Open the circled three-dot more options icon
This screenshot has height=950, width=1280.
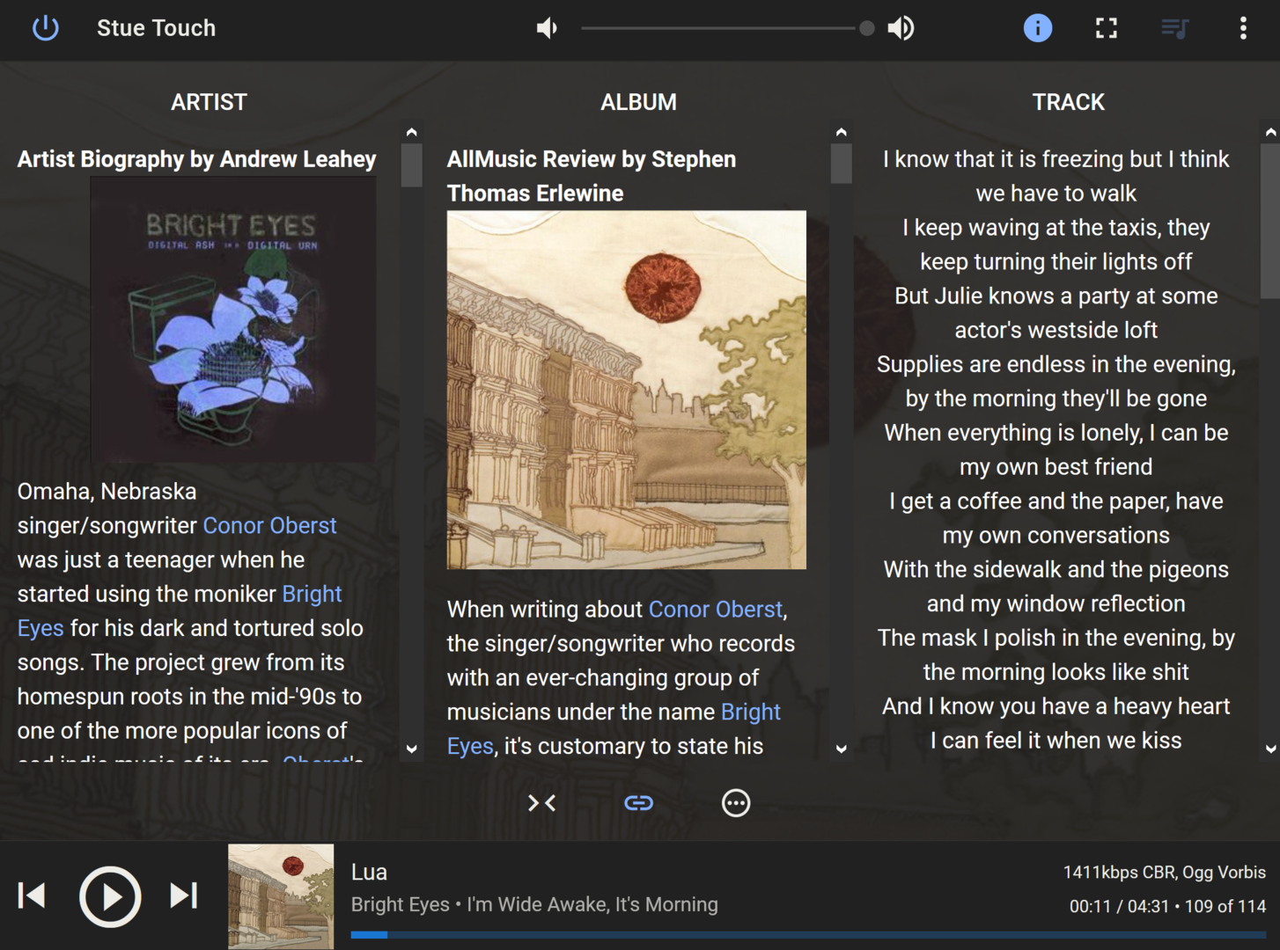(736, 803)
